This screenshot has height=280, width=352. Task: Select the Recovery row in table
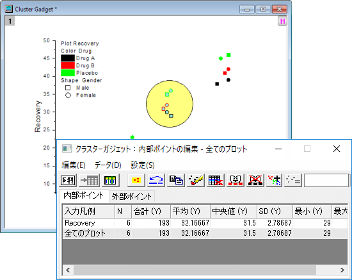pyautogui.click(x=205, y=223)
